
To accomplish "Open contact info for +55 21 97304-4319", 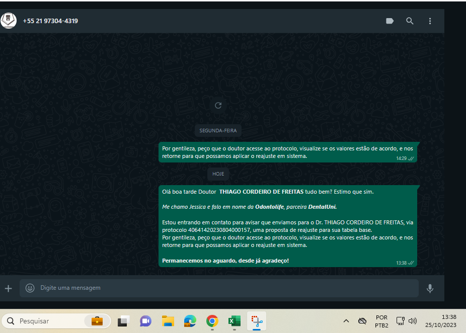I will (x=50, y=21).
